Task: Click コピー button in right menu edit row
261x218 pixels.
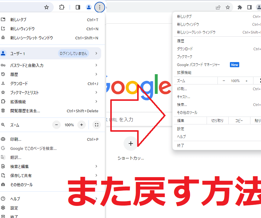Action: (x=239, y=121)
